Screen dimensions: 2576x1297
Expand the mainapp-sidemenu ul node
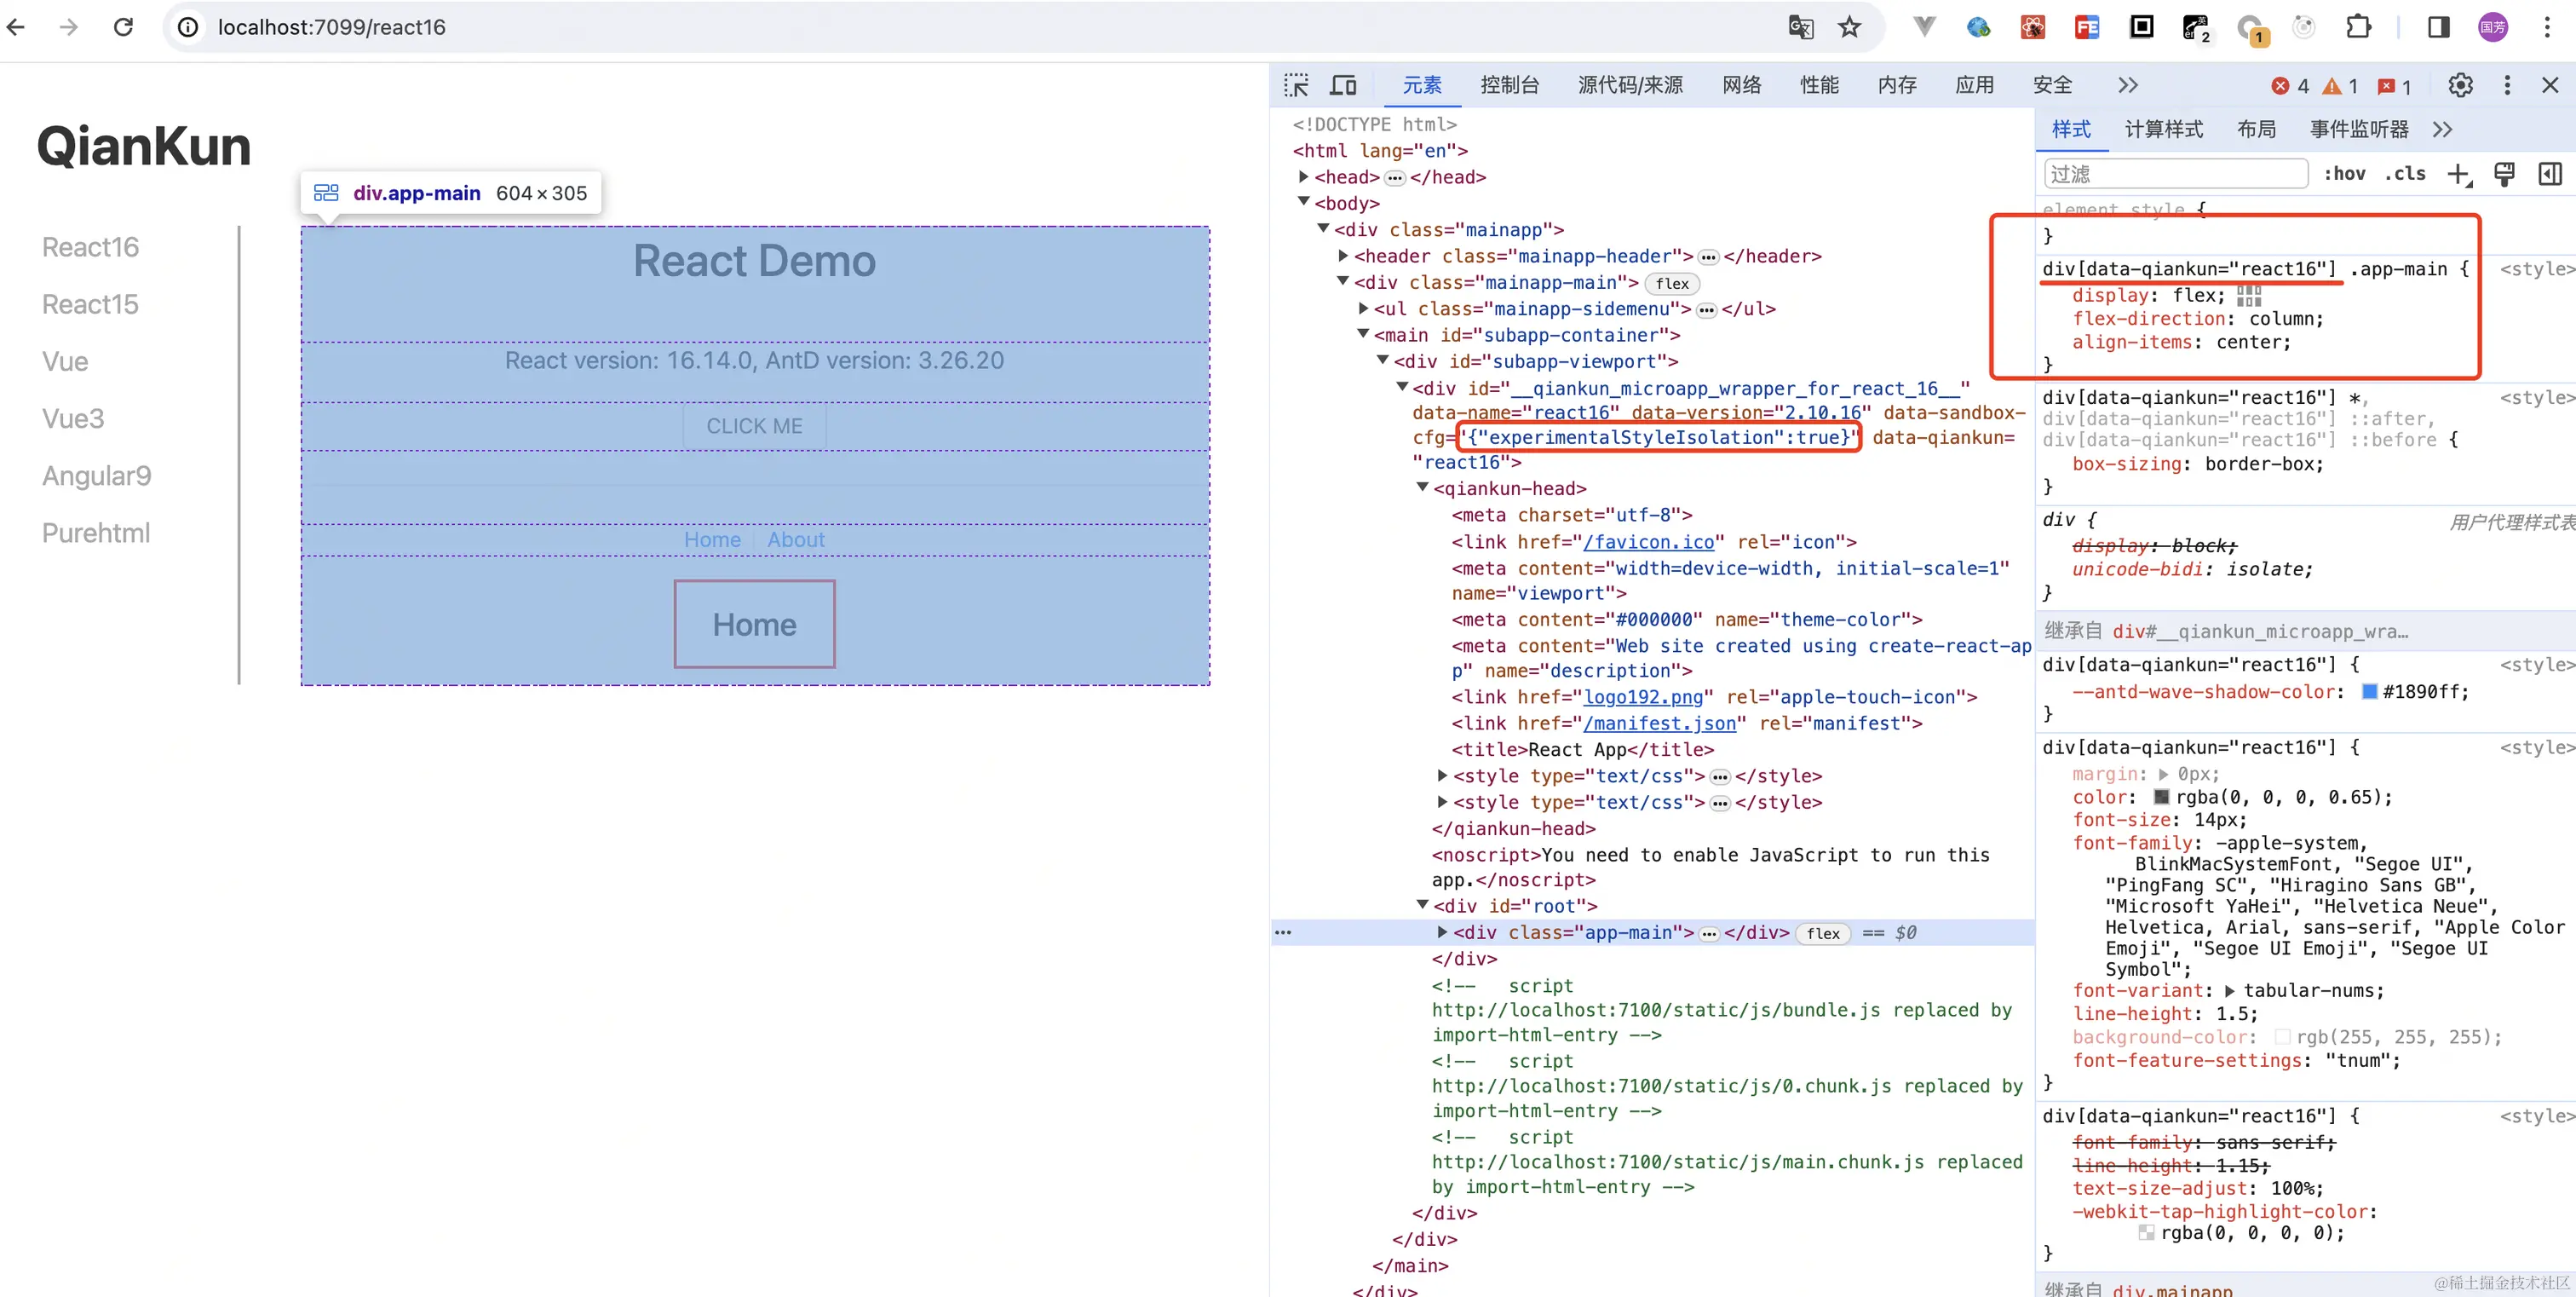click(1363, 309)
